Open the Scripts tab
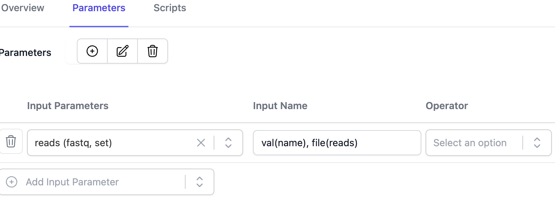Screen dimensions: 555x199 coord(170,8)
